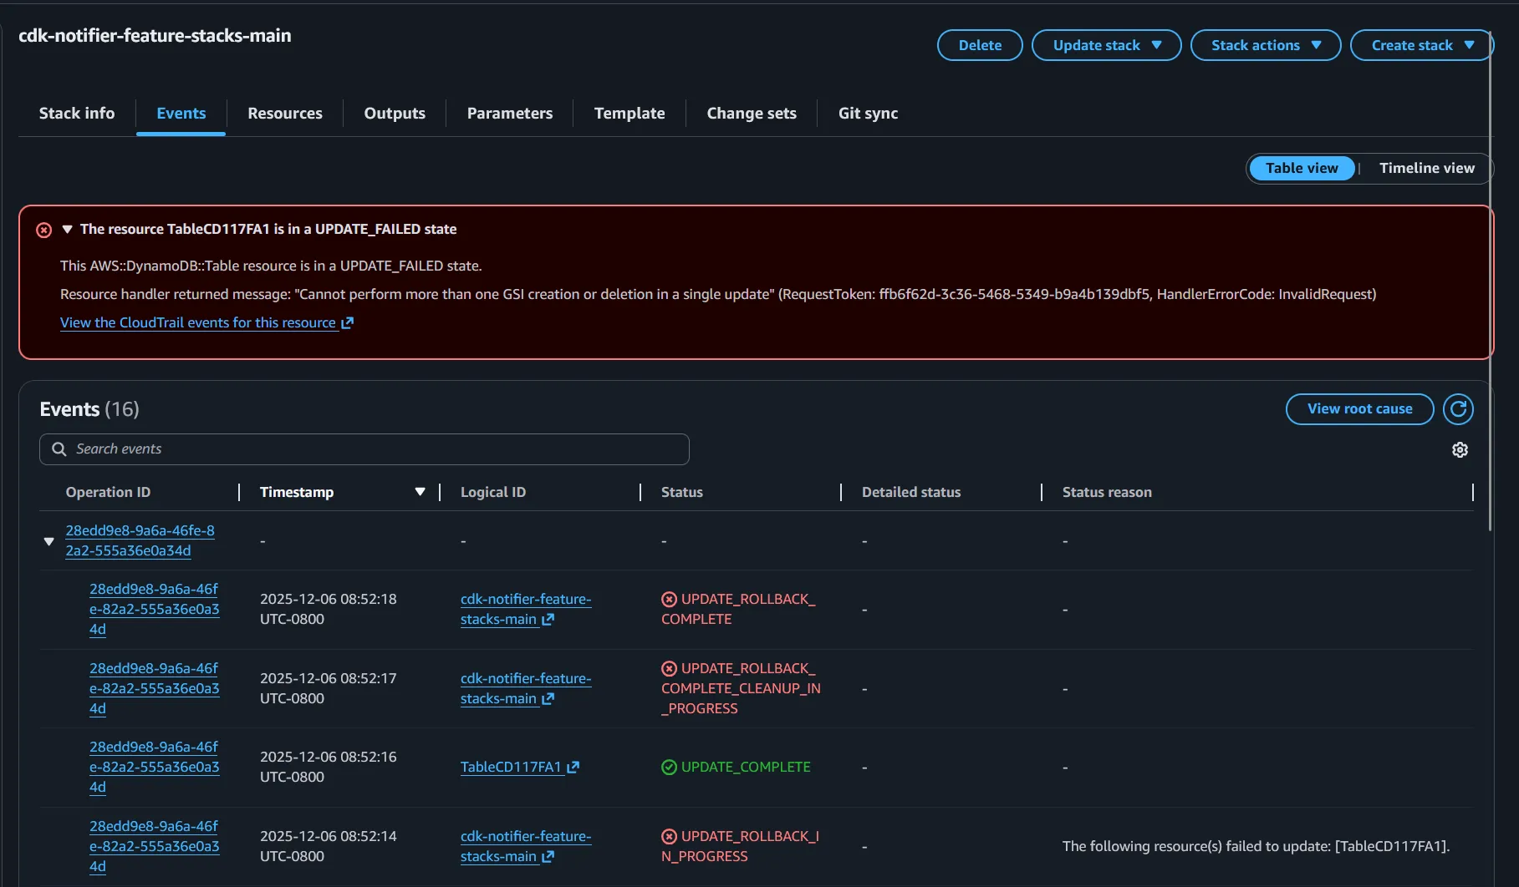Click the search magnifier icon in Search events
1519x887 pixels.
58,449
